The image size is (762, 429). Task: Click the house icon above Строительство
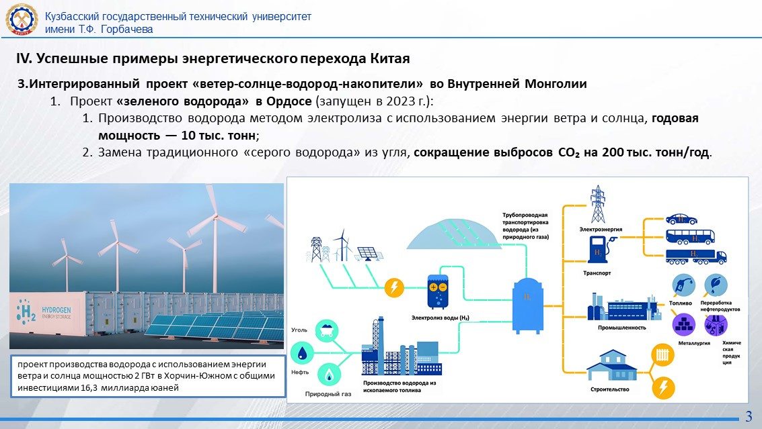click(611, 366)
